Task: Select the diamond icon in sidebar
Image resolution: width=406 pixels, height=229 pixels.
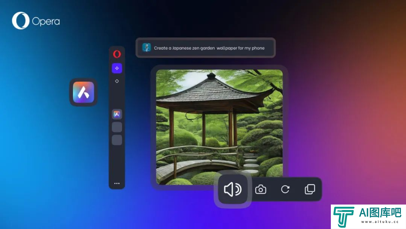Action: coord(117,81)
